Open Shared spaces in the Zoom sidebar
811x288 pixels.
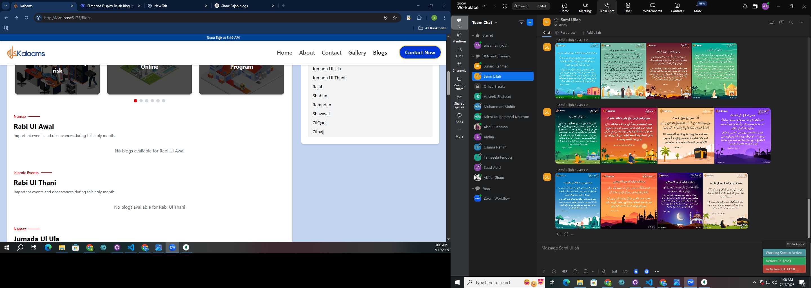coord(459,102)
